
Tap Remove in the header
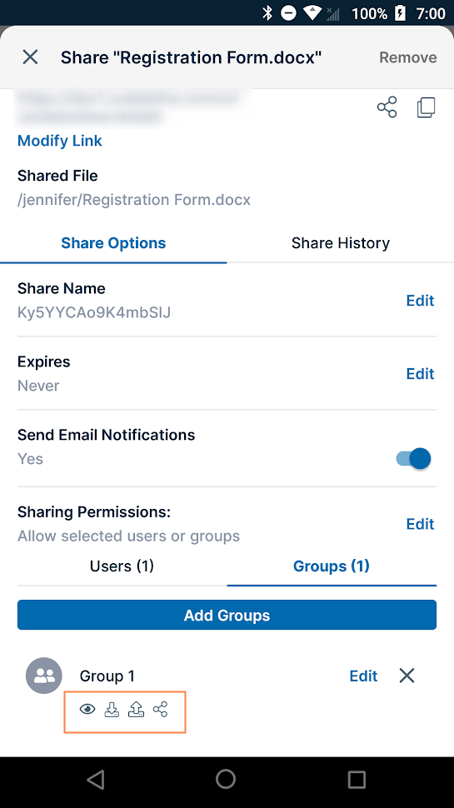(408, 57)
